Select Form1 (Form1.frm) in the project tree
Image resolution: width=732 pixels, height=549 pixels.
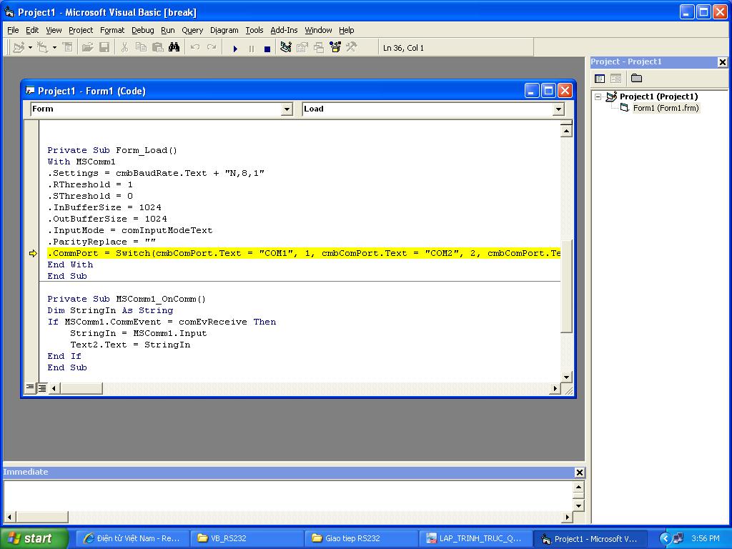(x=666, y=109)
